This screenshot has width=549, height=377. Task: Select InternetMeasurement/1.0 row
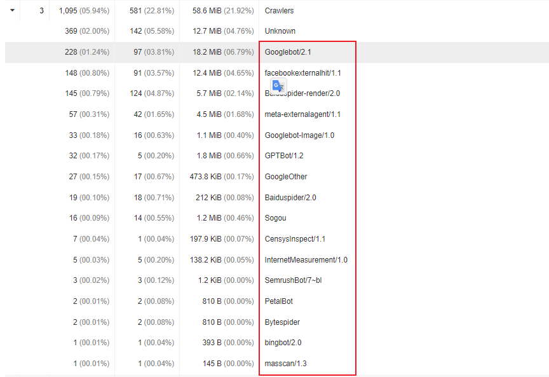click(x=306, y=260)
